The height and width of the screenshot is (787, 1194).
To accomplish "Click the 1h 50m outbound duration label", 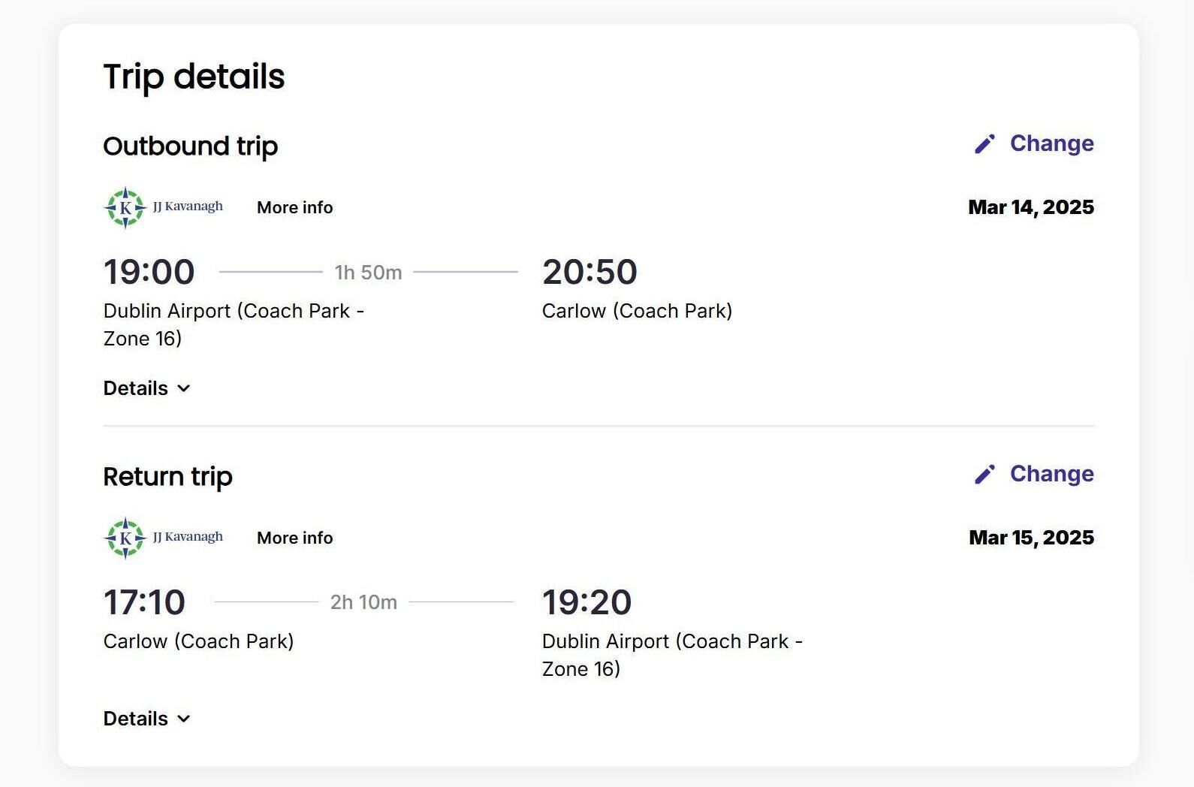I will (368, 273).
